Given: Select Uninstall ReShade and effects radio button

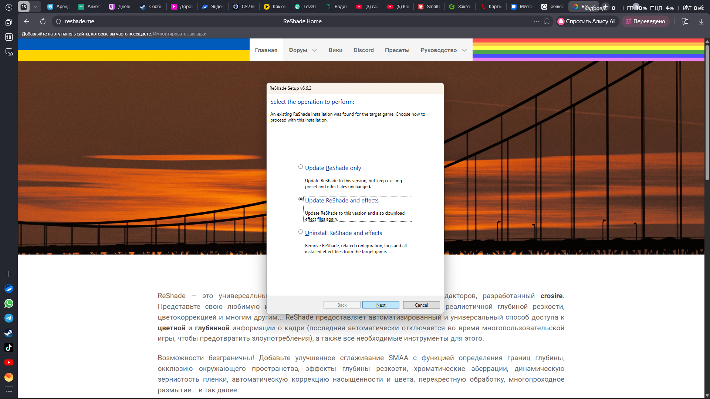Looking at the screenshot, I should pyautogui.click(x=301, y=232).
